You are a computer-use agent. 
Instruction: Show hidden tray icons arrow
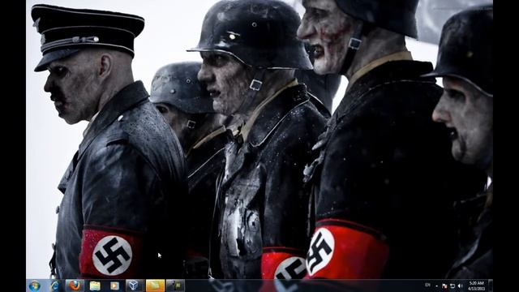[436, 286]
